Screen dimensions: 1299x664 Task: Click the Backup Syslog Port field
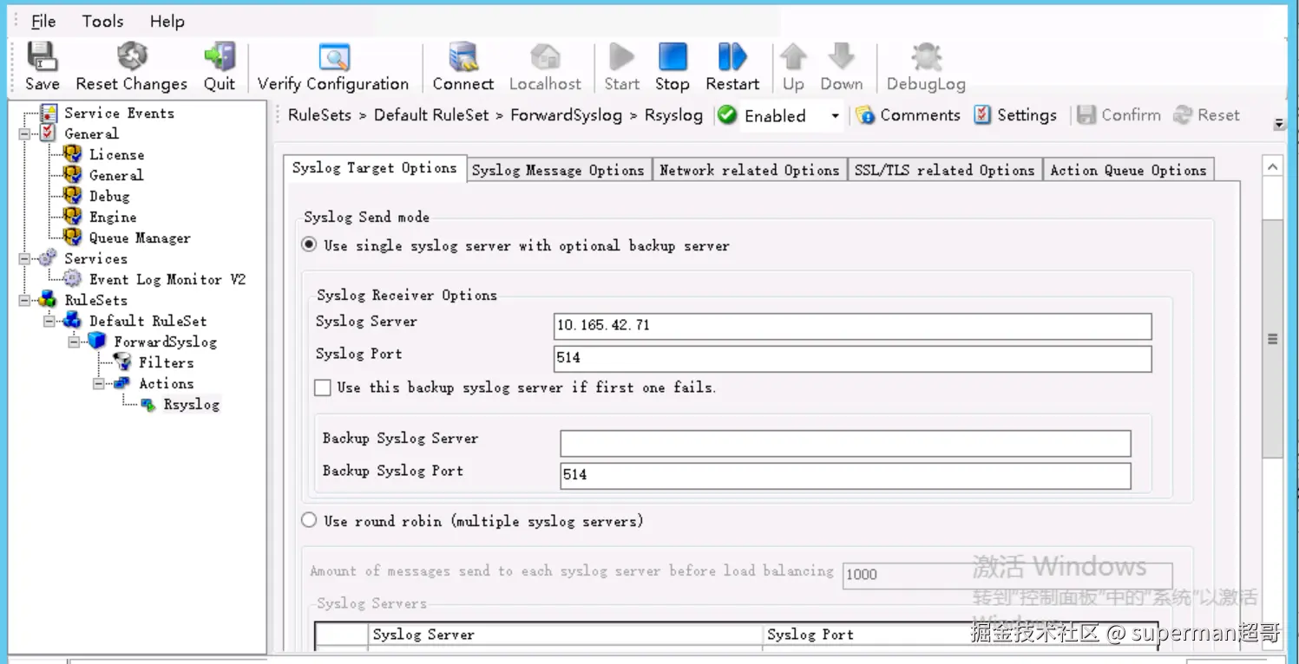click(x=845, y=475)
